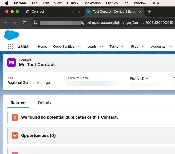175x154 pixels.
Task: Expand the Tasks nav chevron
Action: [x=123, y=47]
